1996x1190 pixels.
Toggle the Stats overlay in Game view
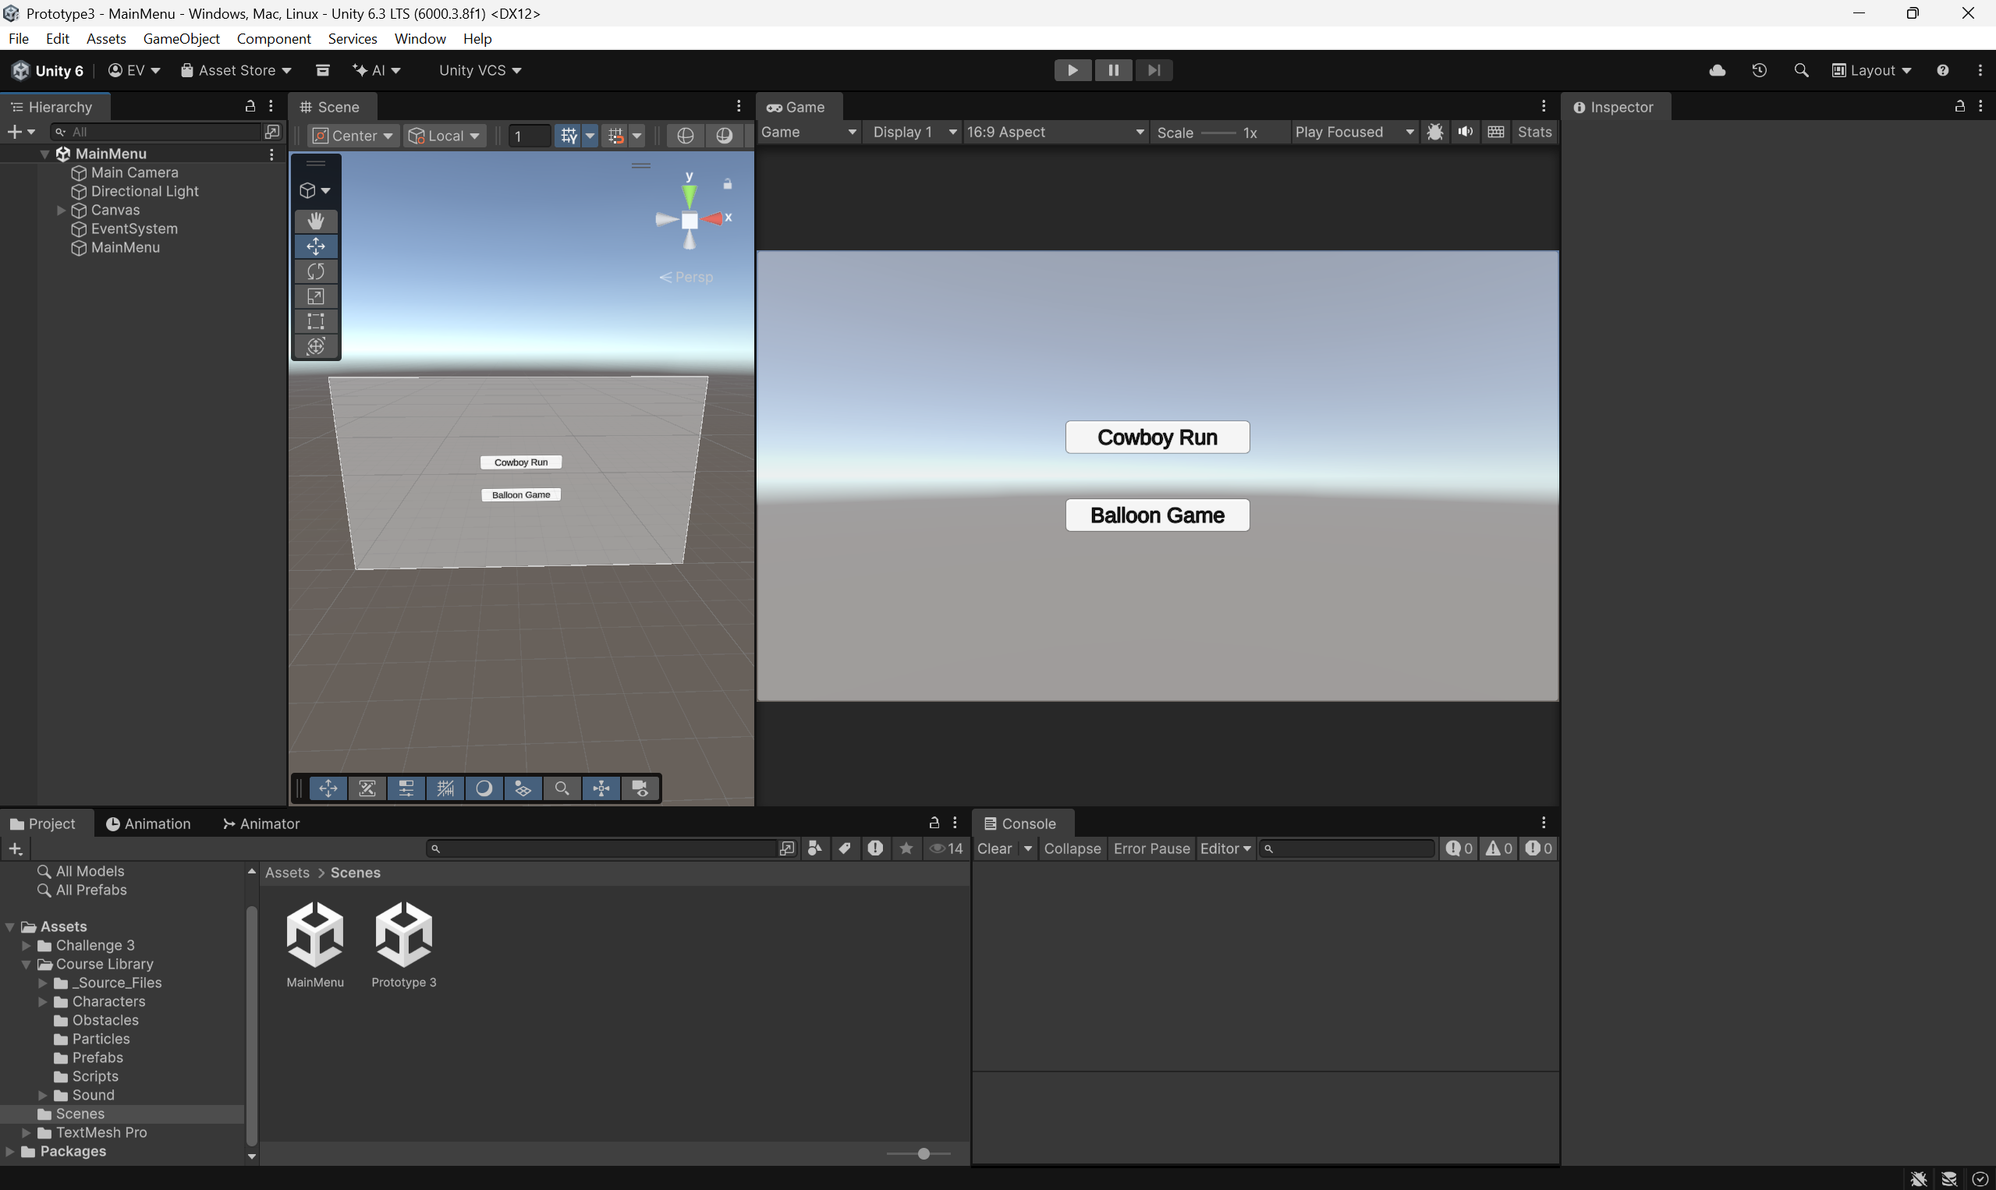[x=1534, y=132]
